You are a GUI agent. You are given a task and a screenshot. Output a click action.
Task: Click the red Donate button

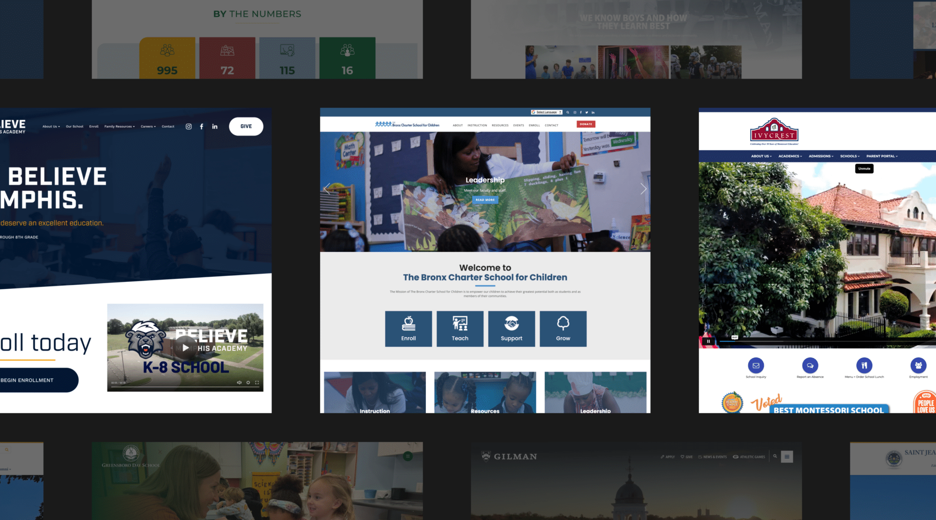point(586,124)
